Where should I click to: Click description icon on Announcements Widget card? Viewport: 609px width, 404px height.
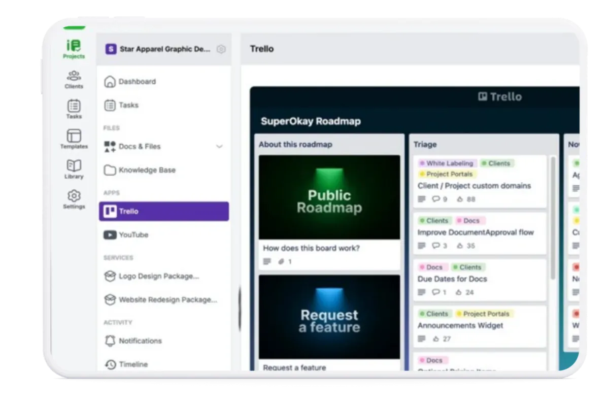click(x=421, y=339)
